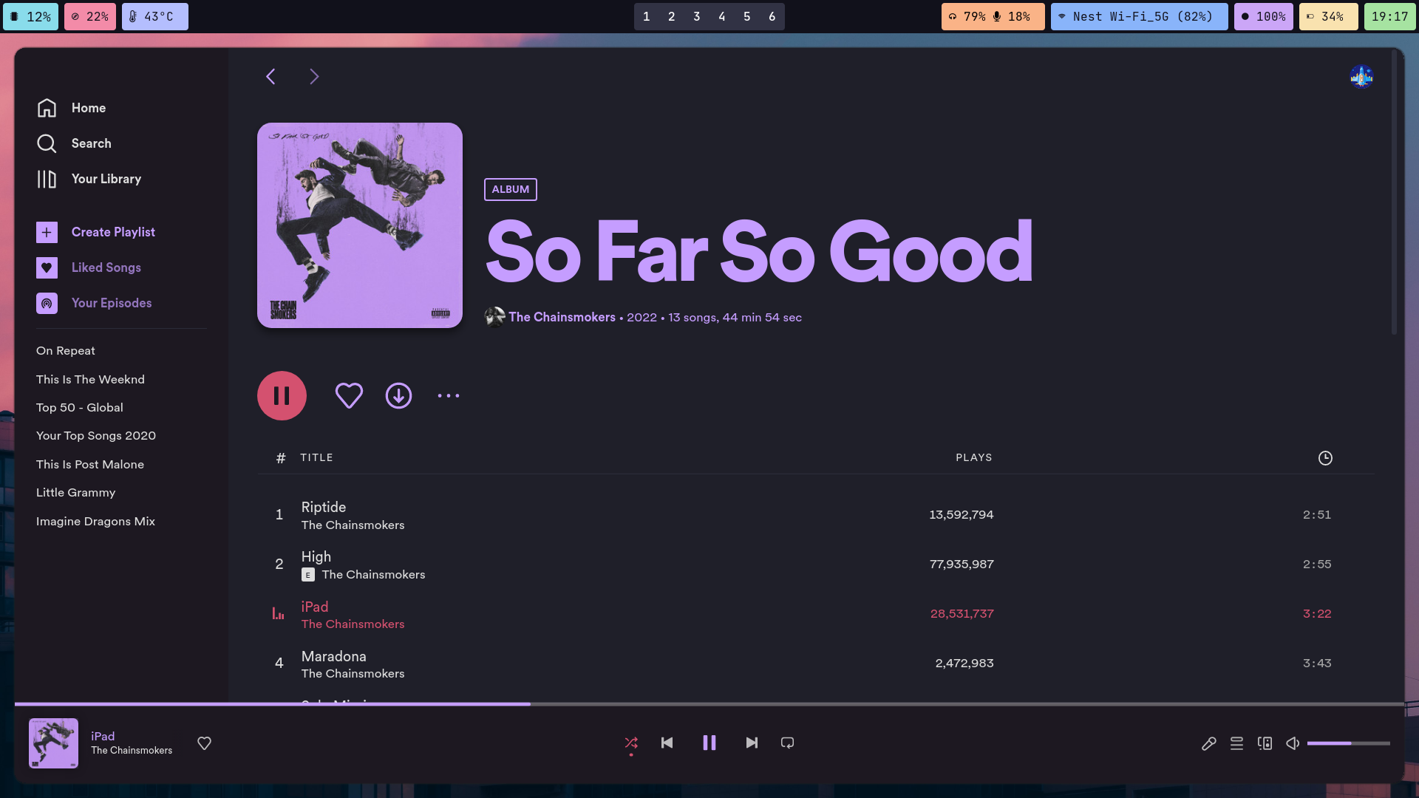The image size is (1419, 798).
Task: Click the user profile avatar icon
Action: (1361, 77)
